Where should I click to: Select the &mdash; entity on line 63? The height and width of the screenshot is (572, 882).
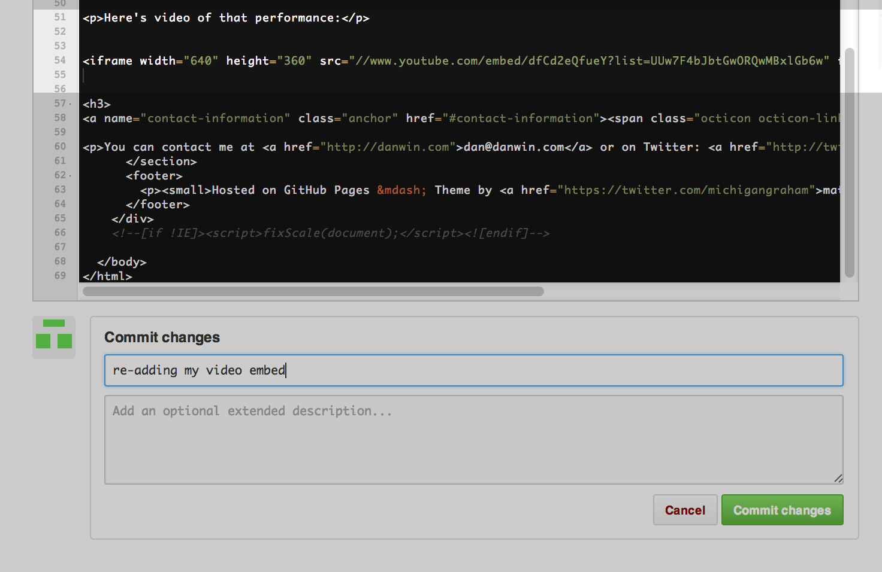point(400,190)
